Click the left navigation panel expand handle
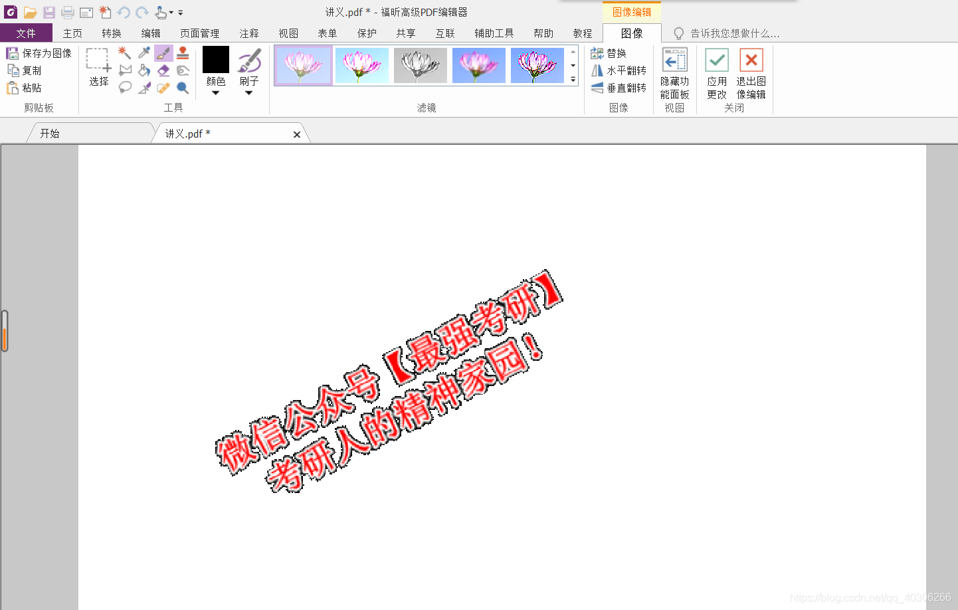 click(x=5, y=330)
